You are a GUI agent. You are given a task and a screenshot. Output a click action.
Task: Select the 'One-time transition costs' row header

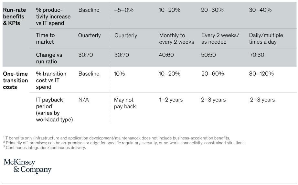[x=16, y=81]
